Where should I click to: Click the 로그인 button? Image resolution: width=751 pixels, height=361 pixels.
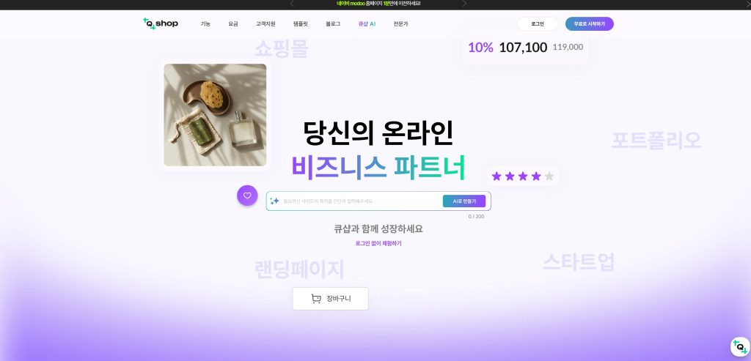[x=538, y=24]
